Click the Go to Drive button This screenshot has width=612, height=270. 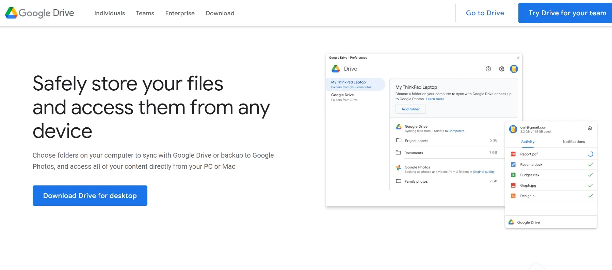485,13
